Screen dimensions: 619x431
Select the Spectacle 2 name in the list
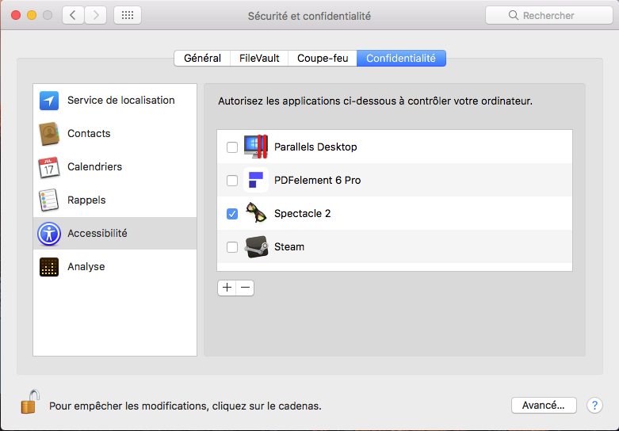(x=303, y=214)
